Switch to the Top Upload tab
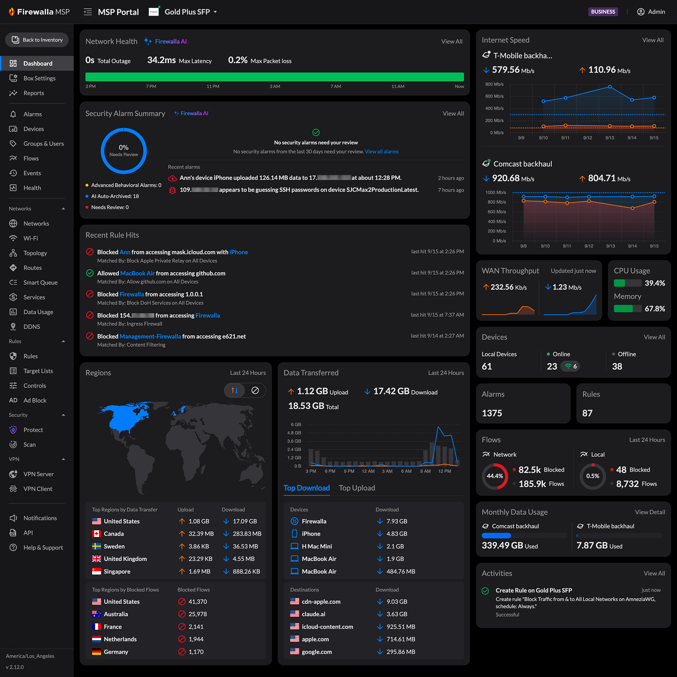The width and height of the screenshot is (677, 677). (357, 488)
